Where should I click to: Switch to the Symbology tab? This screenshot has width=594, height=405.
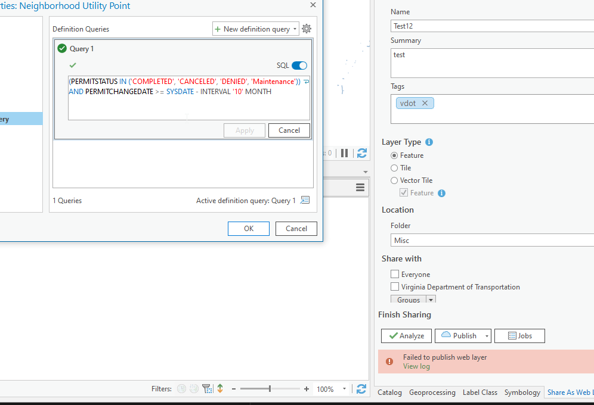(x=522, y=392)
